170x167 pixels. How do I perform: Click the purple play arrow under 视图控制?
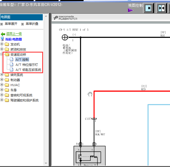pos(131,10)
